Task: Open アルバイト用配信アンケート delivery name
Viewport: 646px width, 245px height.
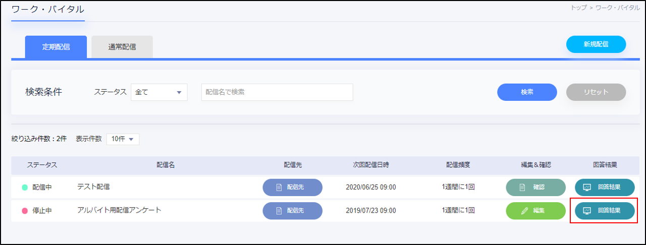Action: point(119,210)
